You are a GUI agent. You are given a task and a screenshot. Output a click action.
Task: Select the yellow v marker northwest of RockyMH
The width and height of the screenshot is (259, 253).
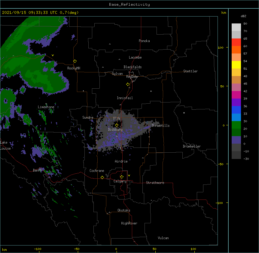(53, 55)
